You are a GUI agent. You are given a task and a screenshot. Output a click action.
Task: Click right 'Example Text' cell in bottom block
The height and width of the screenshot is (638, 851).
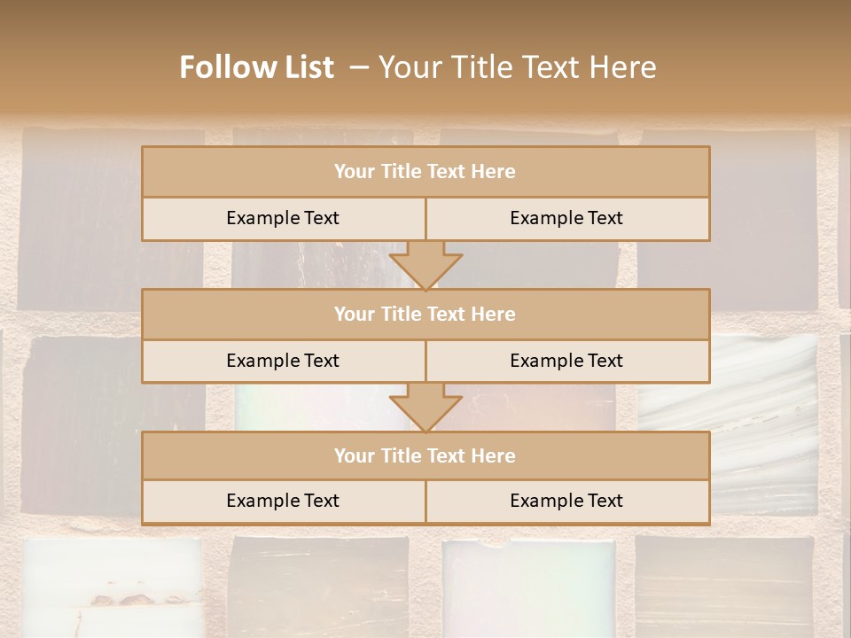click(566, 501)
